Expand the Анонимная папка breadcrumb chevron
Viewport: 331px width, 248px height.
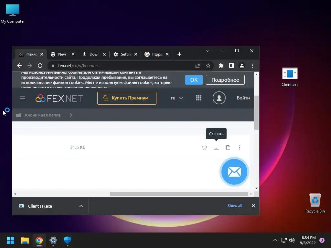71,115
